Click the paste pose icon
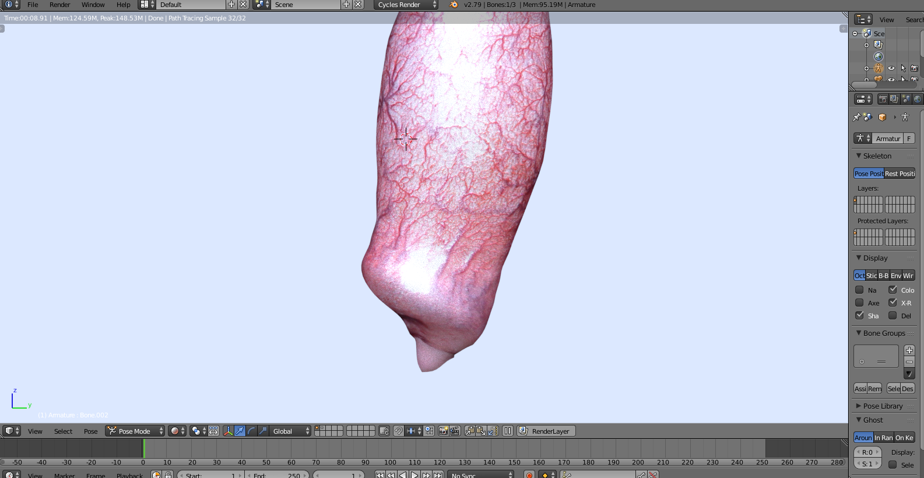Screen dimensions: 924x478 click(x=481, y=431)
